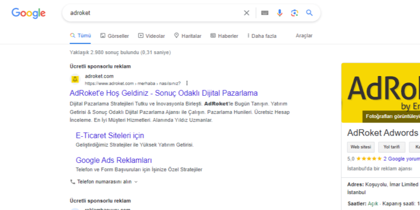This screenshot has height=210, width=420.
Task: Click İstanbul'da bir reklam ajansı text
Action: [380, 169]
